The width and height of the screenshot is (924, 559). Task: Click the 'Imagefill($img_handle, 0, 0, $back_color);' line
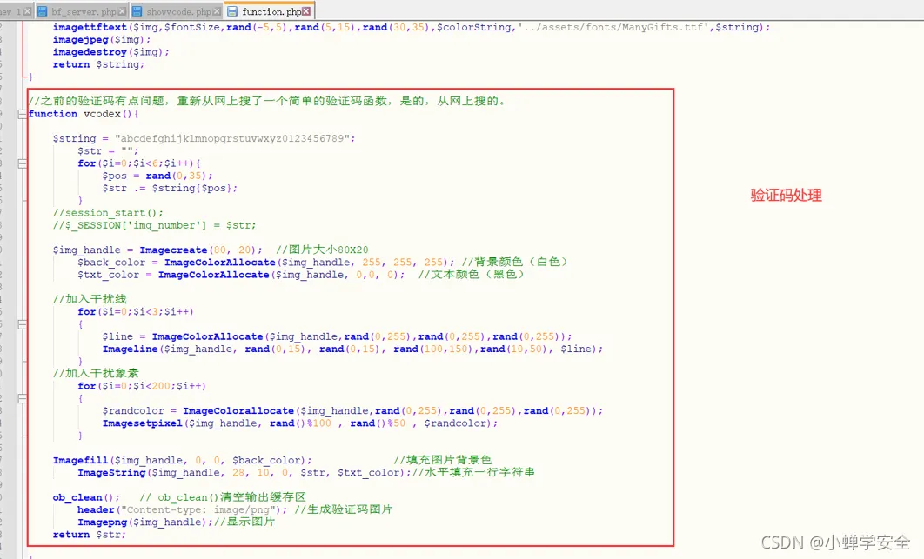coord(182,460)
